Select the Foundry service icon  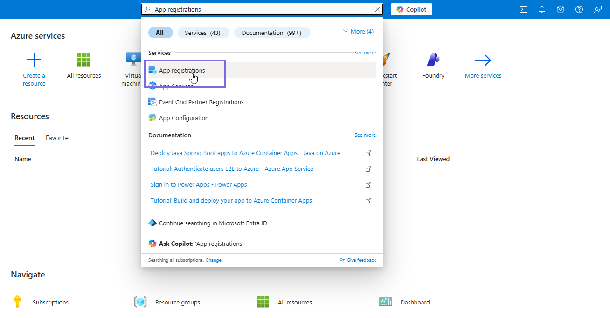[x=433, y=61]
